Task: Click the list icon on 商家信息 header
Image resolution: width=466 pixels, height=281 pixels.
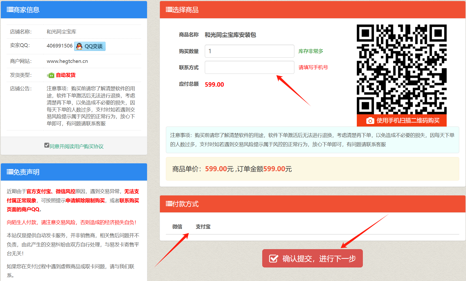Action: click(10, 9)
